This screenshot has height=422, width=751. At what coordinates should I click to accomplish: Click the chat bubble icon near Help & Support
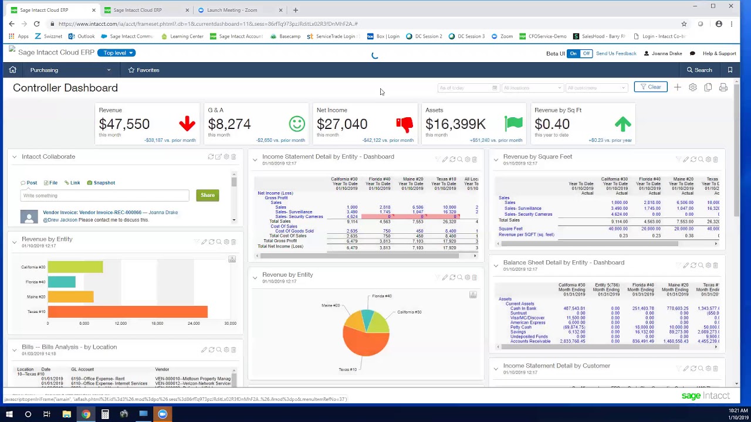[x=692, y=53]
